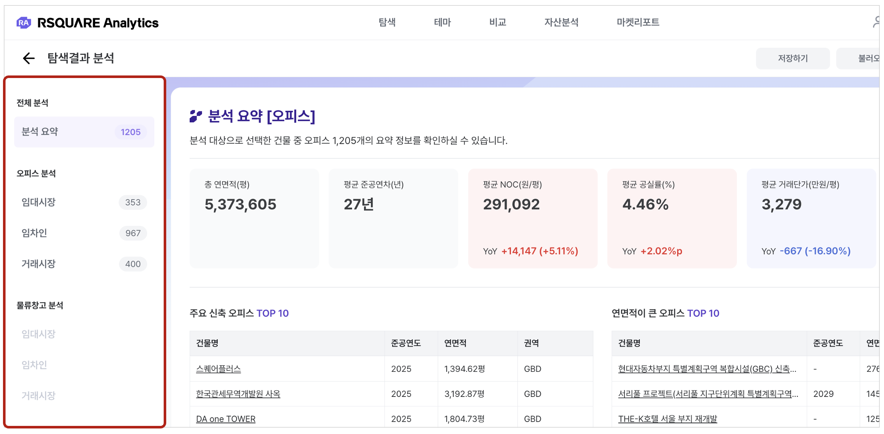The image size is (884, 434).
Task: Open the 한국관세무역개발원 사옥 link
Action: (x=238, y=394)
